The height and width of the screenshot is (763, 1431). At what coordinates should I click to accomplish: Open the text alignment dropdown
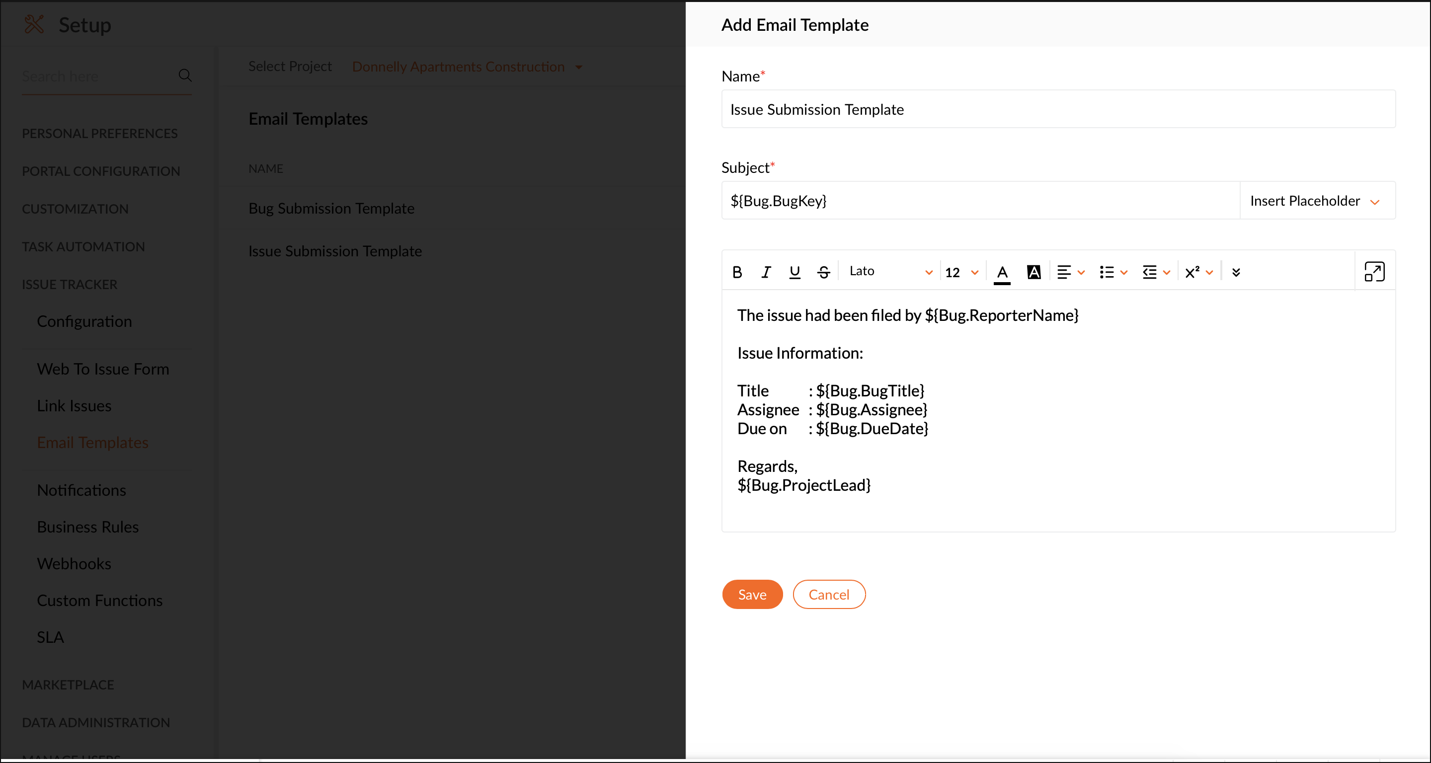1070,272
